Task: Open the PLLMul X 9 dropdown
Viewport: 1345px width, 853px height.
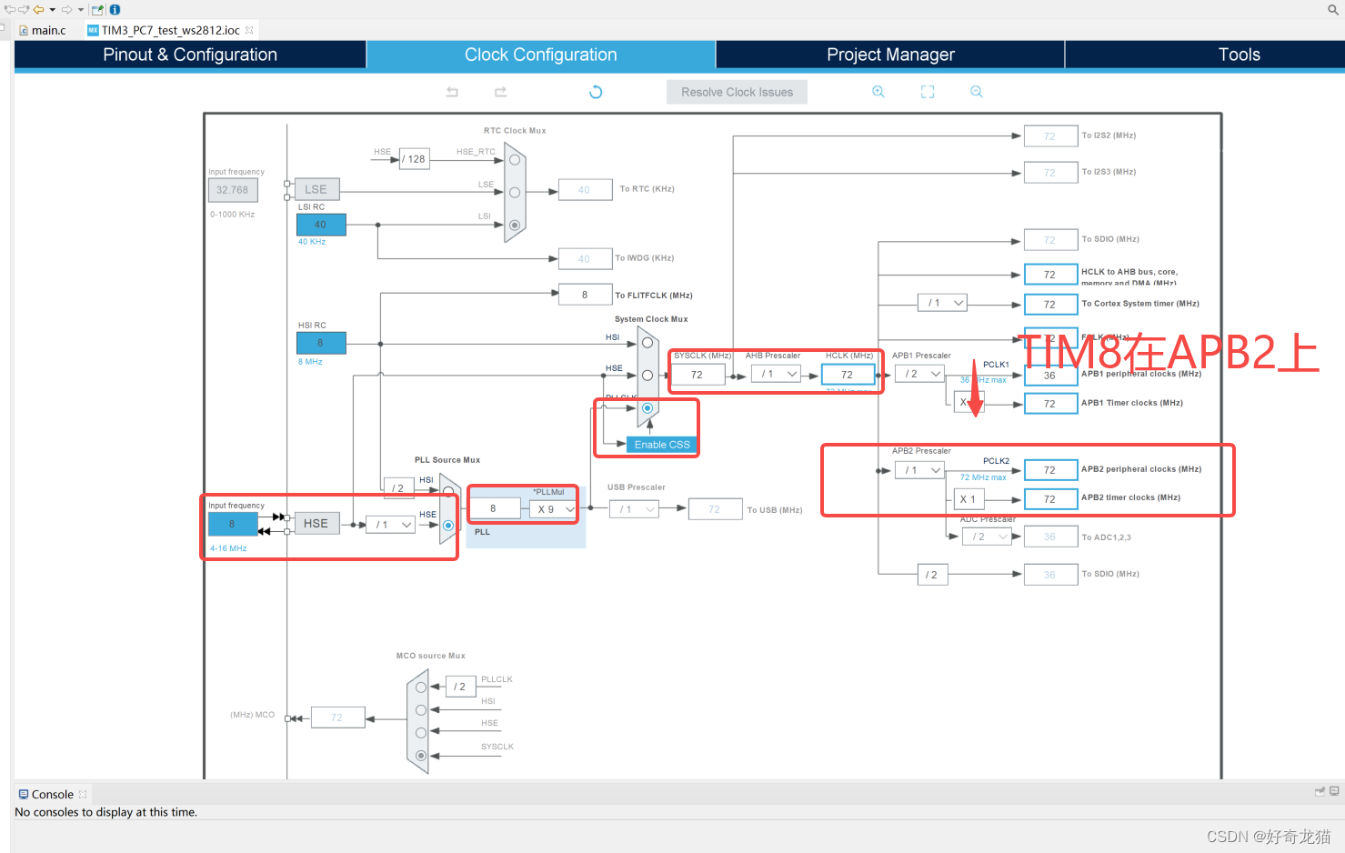Action: click(553, 509)
